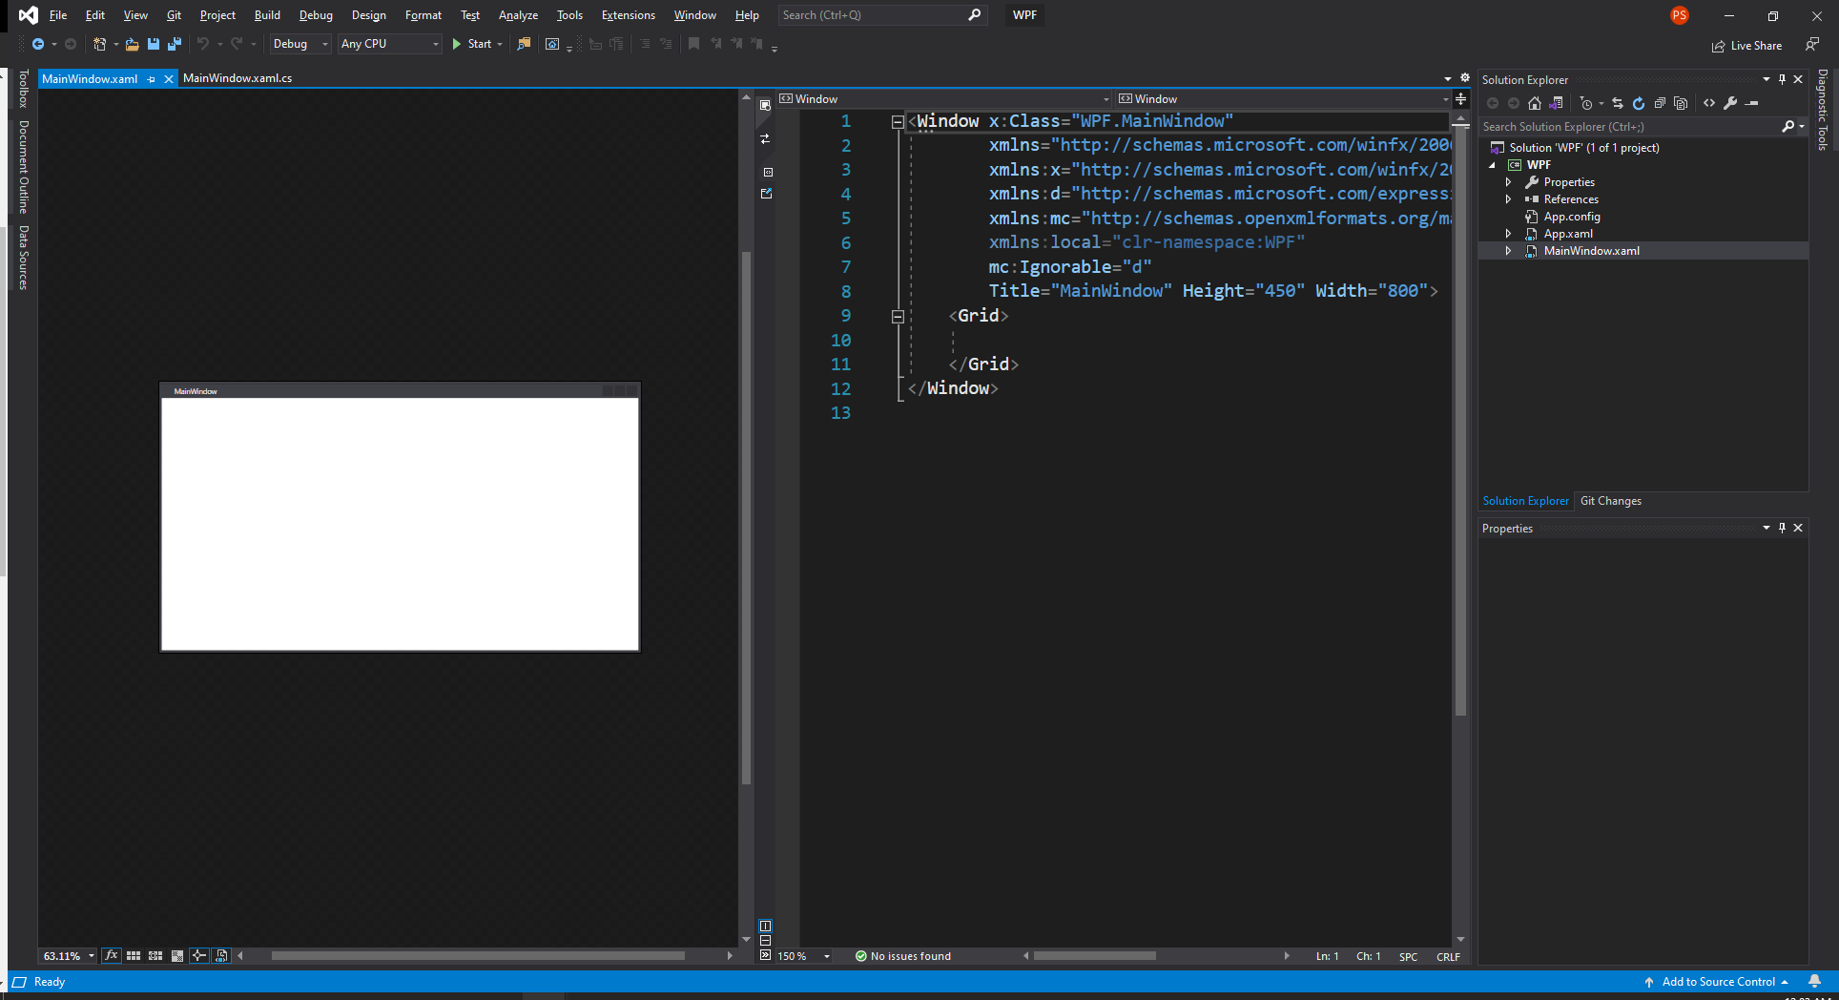Expand the References node
The width and height of the screenshot is (1839, 1000).
point(1508,199)
